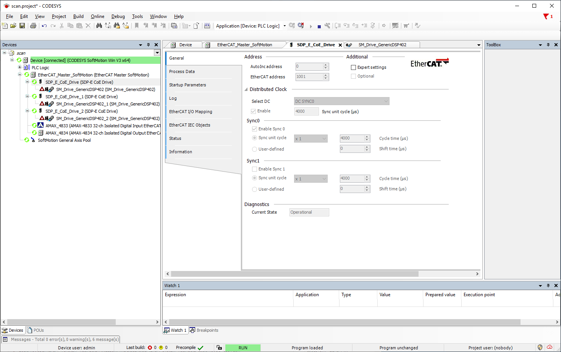Open the Sync0 cycle multiplier dropdown
Image resolution: width=561 pixels, height=352 pixels.
pyautogui.click(x=311, y=138)
